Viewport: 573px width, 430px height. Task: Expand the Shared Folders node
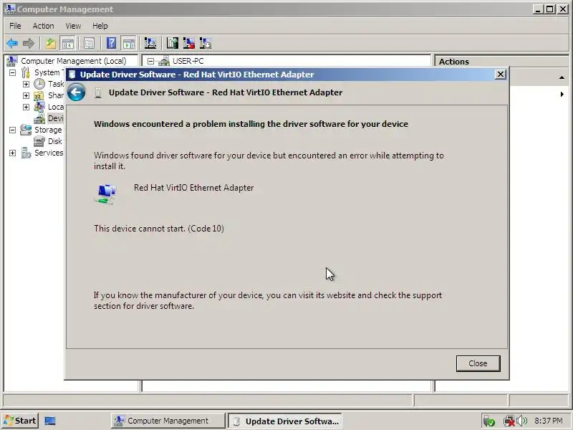click(26, 95)
